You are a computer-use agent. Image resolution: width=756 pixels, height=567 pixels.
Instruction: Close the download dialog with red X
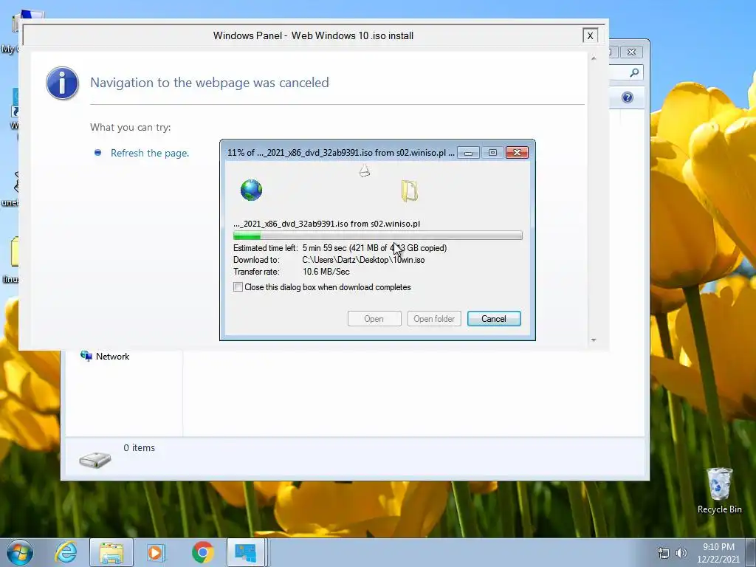[517, 153]
